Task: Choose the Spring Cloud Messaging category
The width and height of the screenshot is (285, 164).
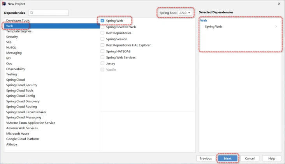Action: [x=52, y=118]
